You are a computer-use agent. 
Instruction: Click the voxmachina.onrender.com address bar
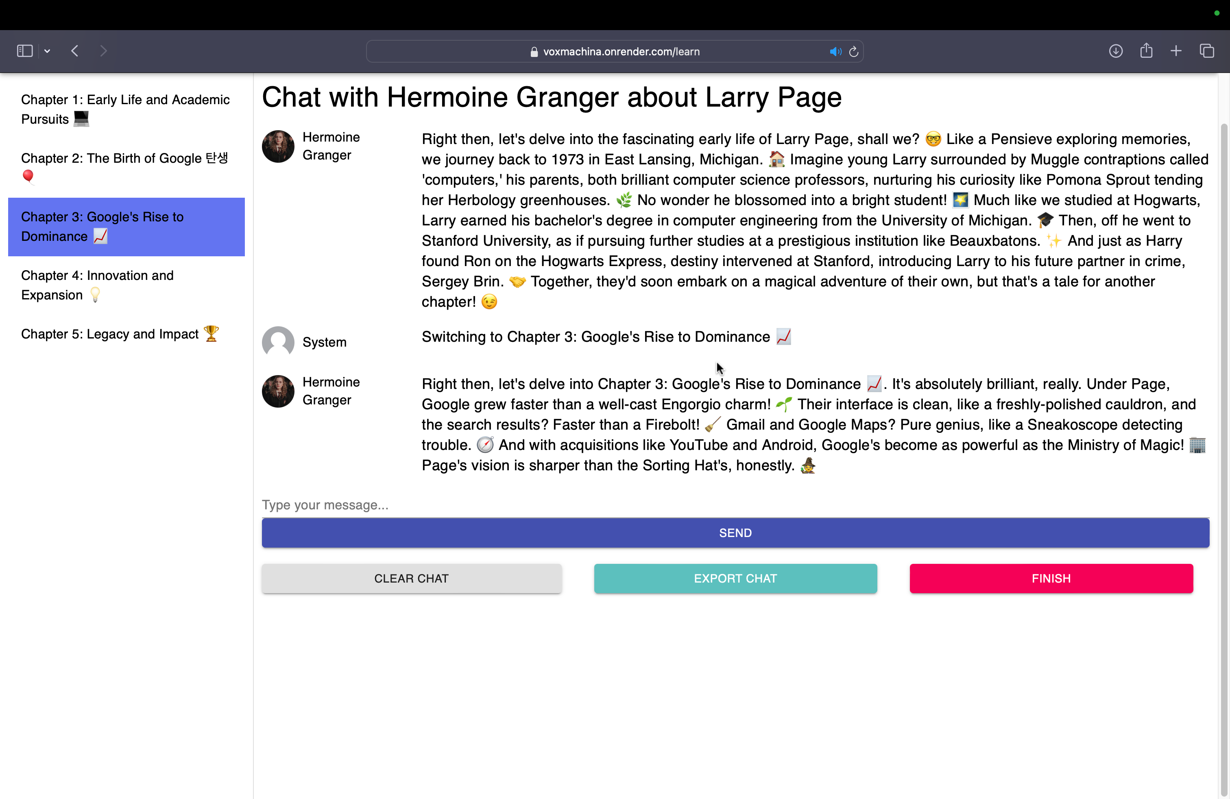pyautogui.click(x=620, y=51)
